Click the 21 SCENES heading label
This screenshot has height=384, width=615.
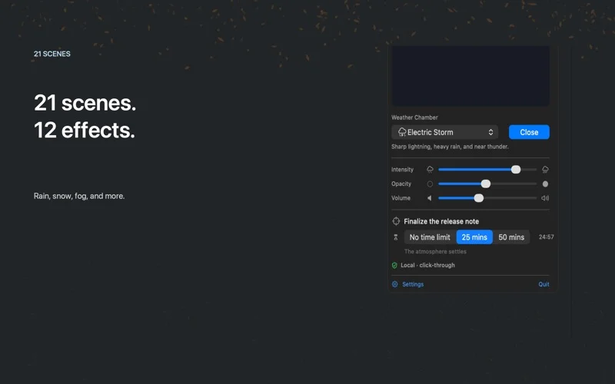[x=52, y=54]
